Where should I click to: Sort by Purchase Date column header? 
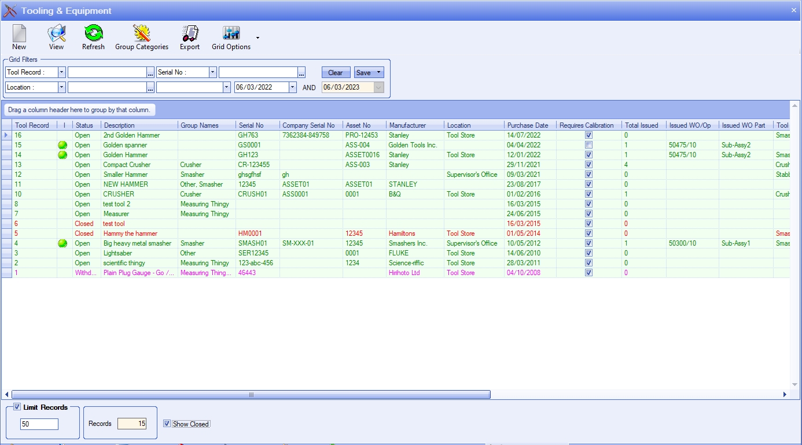(528, 125)
